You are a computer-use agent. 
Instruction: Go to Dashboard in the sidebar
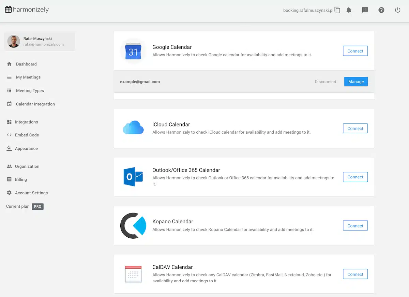[26, 64]
